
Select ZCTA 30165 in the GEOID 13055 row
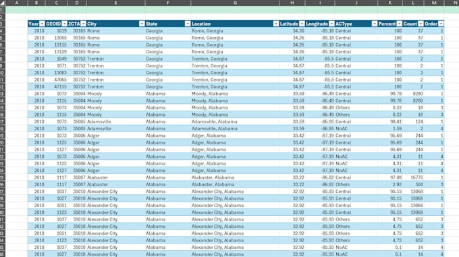77,38
